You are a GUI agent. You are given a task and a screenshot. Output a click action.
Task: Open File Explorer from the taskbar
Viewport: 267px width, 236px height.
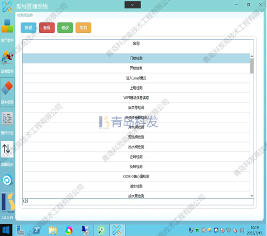[53, 230]
